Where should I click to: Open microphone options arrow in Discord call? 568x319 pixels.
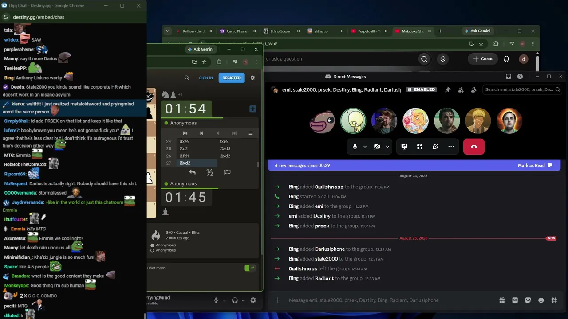(365, 147)
